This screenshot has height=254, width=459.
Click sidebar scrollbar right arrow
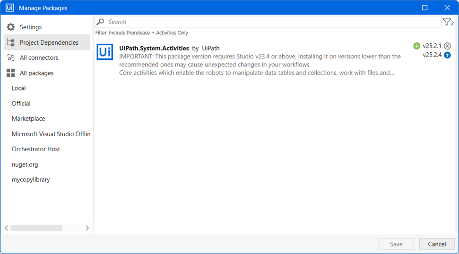point(87,228)
